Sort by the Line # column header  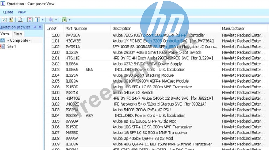click(51, 29)
